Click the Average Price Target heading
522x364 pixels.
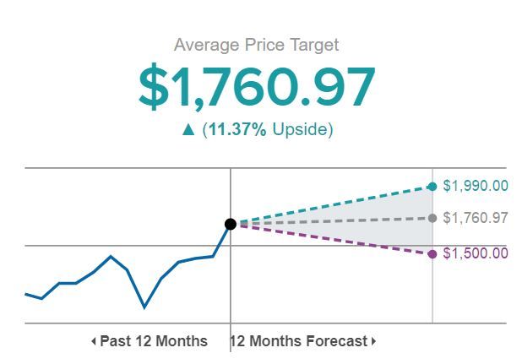click(256, 45)
